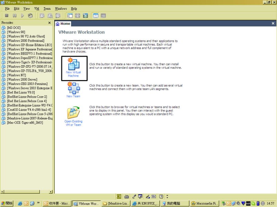Click the Revert to Snapshot toolbar icon
Image resolution: width=277 pixels, height=207 pixels.
(x=50, y=16)
